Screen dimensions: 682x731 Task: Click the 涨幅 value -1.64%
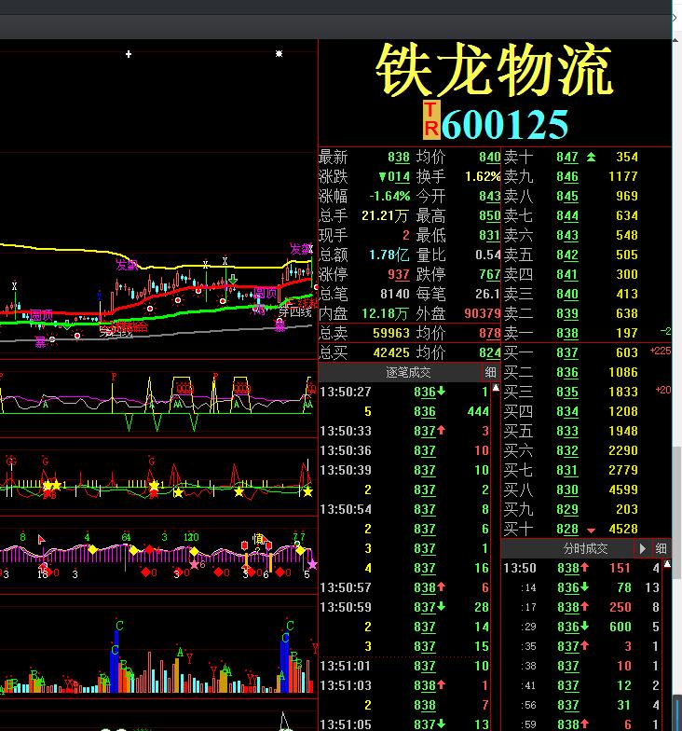pos(389,196)
